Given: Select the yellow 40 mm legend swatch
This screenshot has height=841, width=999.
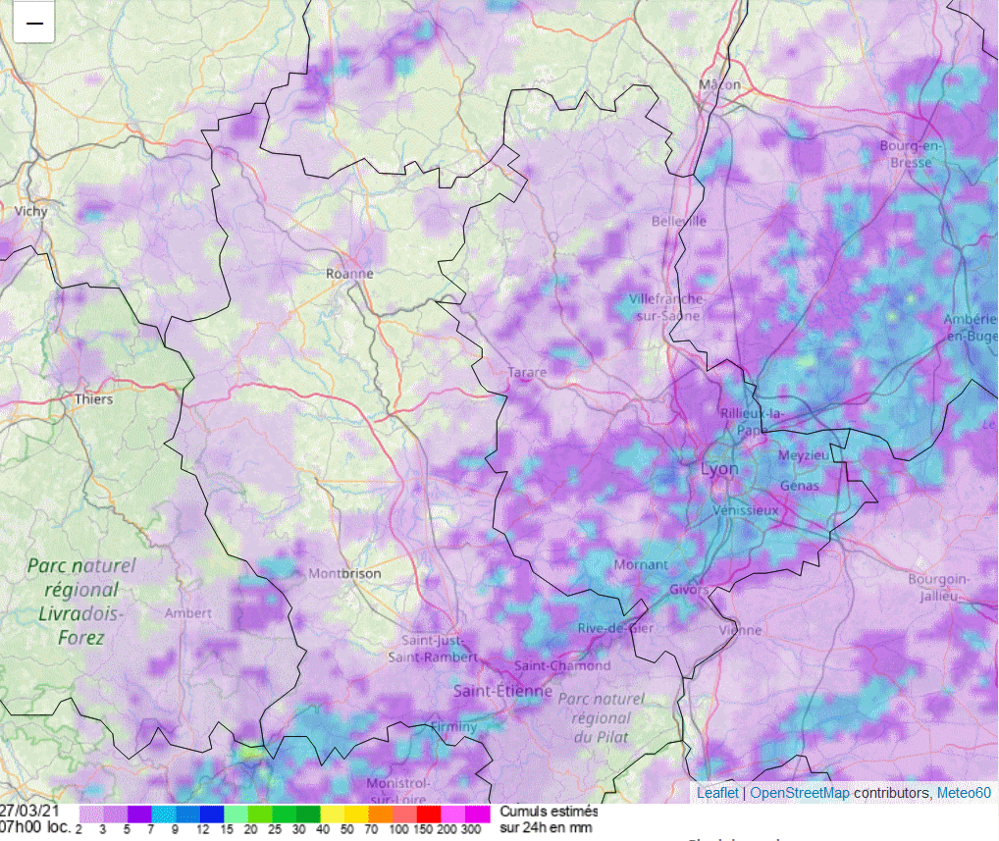Looking at the screenshot, I should tap(332, 815).
